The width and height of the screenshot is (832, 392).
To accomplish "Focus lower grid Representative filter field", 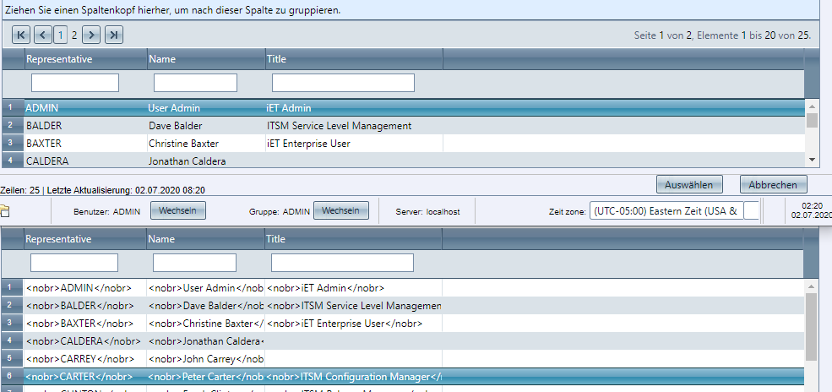I will tap(74, 263).
